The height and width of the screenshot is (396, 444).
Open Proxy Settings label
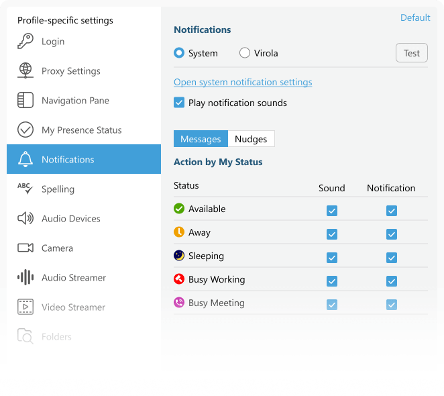(x=71, y=71)
